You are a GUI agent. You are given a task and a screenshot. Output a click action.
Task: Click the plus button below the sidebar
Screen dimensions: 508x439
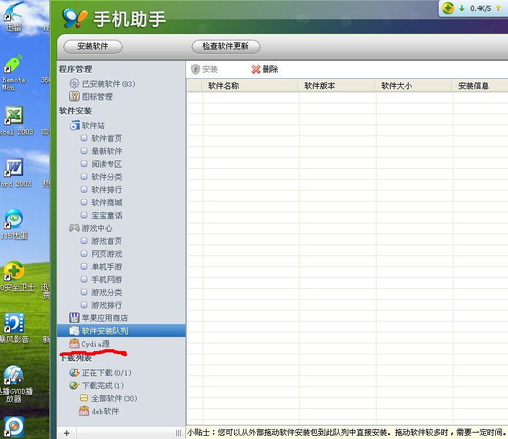pyautogui.click(x=67, y=433)
